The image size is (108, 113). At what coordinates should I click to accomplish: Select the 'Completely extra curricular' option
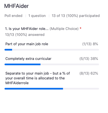click(x=28, y=59)
